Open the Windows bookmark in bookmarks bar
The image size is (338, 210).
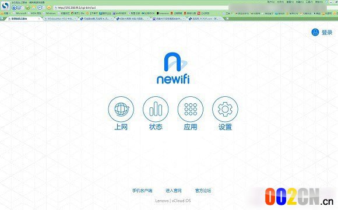50,13
